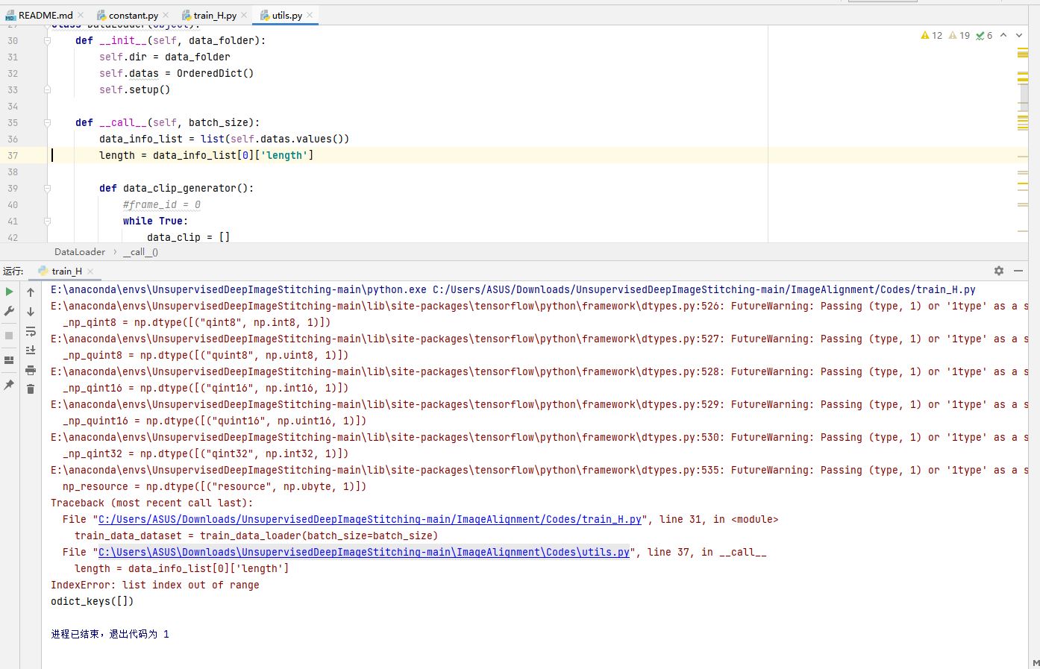Screen dimensions: 1040x669
Task: Collapse fold arrow next to self.setup line
Action: (x=47, y=89)
